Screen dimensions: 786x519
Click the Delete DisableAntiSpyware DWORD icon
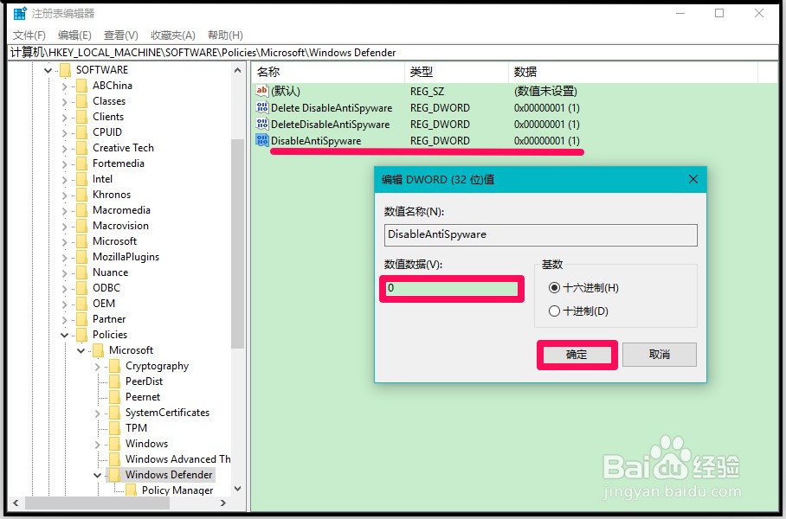click(x=262, y=107)
